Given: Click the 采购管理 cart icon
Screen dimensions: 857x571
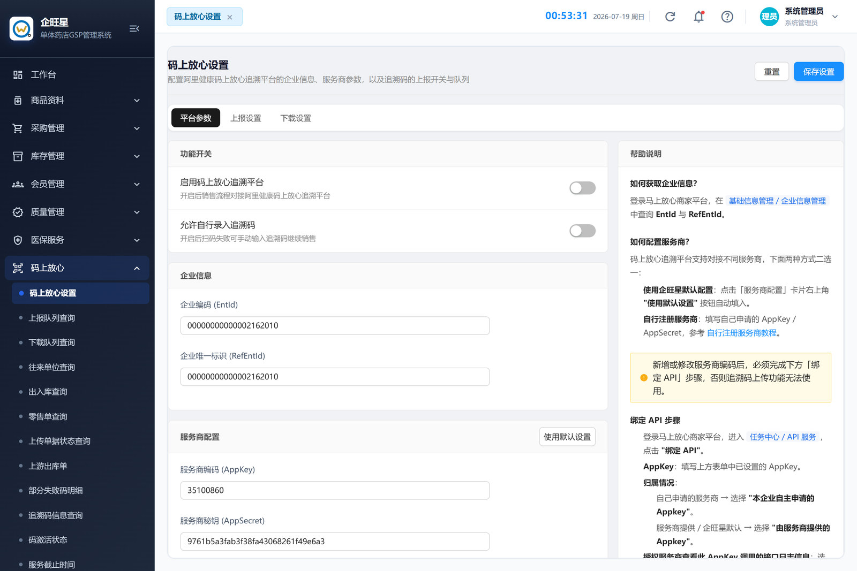Looking at the screenshot, I should tap(18, 128).
